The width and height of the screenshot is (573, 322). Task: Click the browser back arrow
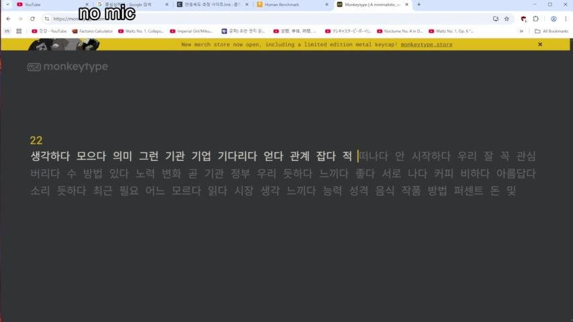(x=8, y=19)
